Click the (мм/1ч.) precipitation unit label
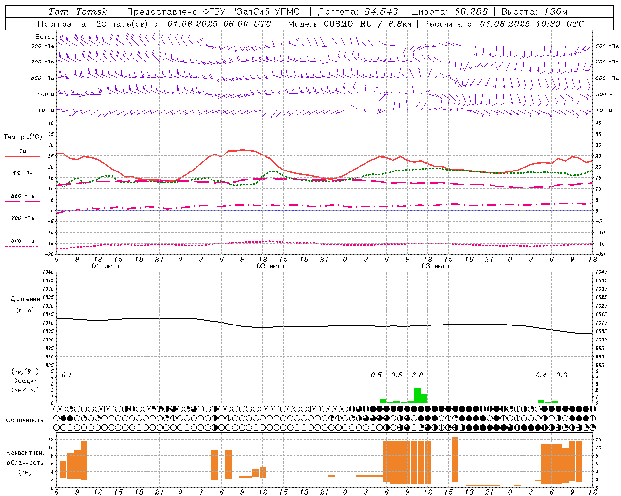621x496 pixels. [x=25, y=390]
